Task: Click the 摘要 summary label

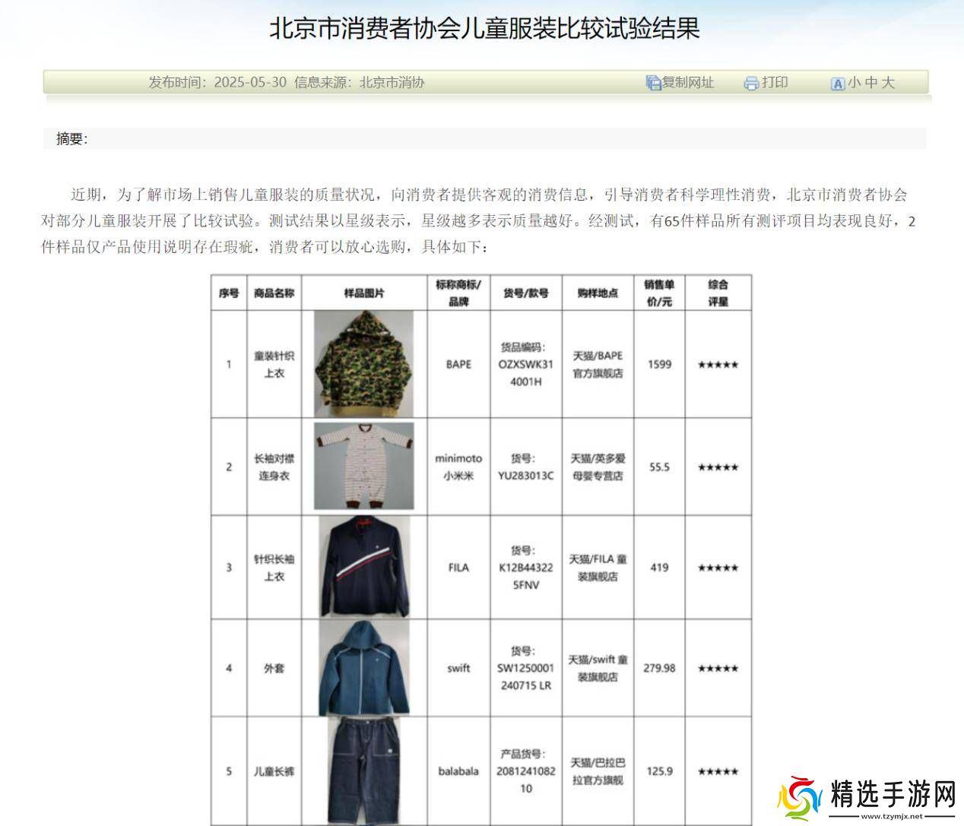Action: 71,139
